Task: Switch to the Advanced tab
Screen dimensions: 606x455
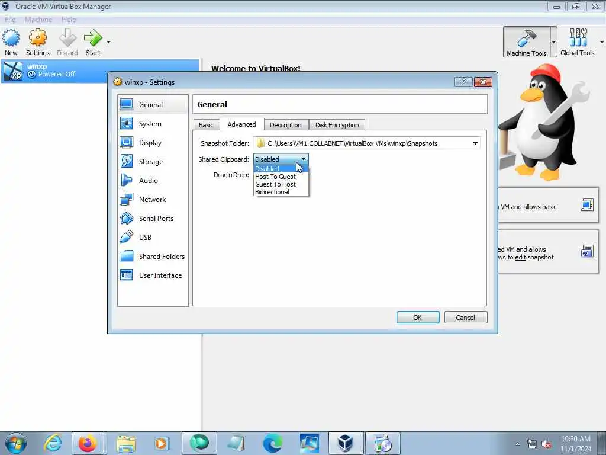Action: 241,124
